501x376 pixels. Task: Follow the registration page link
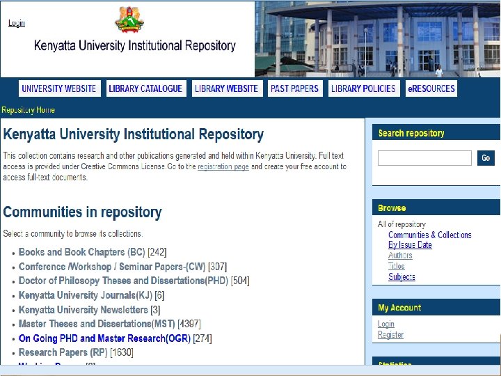(223, 166)
